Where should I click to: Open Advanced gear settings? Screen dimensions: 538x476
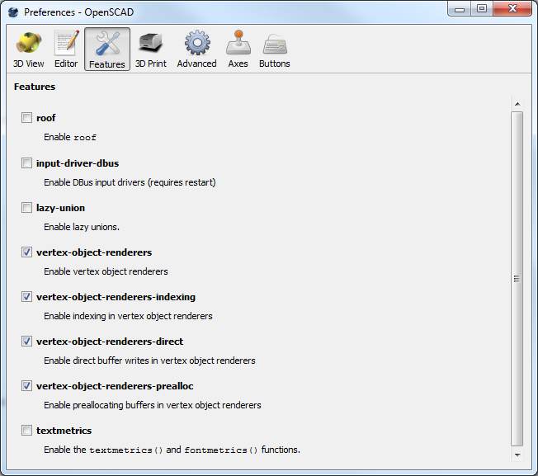(x=196, y=49)
